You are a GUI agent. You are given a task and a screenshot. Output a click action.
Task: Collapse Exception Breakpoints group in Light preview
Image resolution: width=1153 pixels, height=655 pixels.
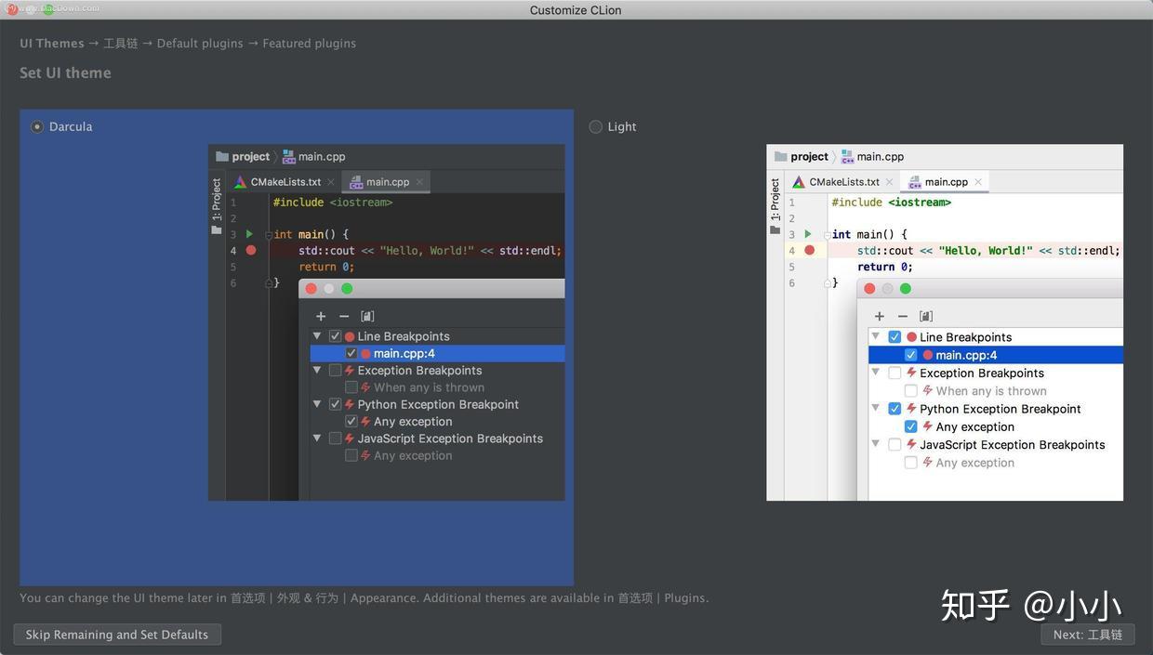[876, 372]
